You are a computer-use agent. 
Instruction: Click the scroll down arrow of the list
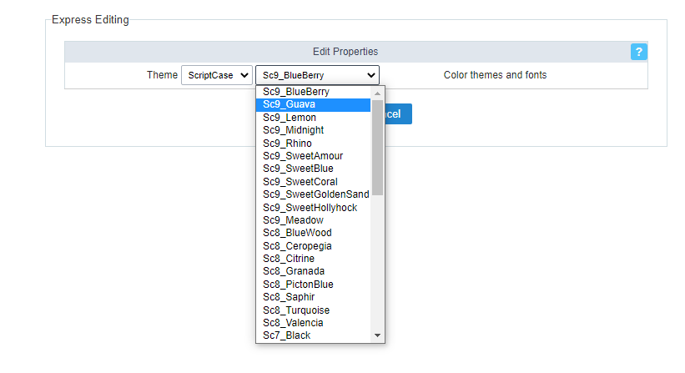[x=377, y=335]
